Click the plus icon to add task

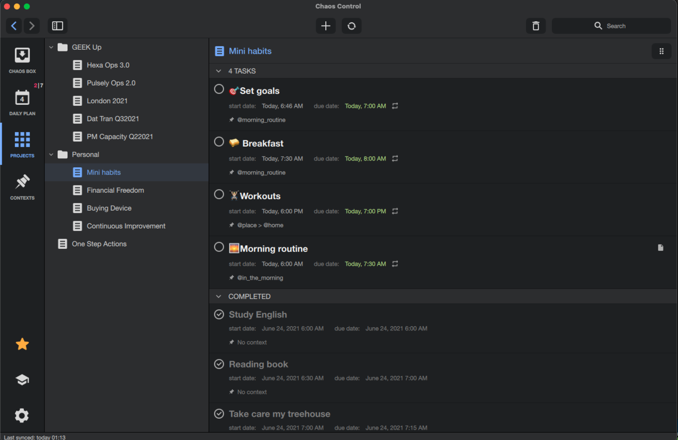pos(326,26)
